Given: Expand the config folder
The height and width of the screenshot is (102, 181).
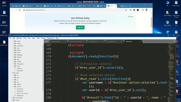Looking at the screenshot, I should click(x=13, y=43).
